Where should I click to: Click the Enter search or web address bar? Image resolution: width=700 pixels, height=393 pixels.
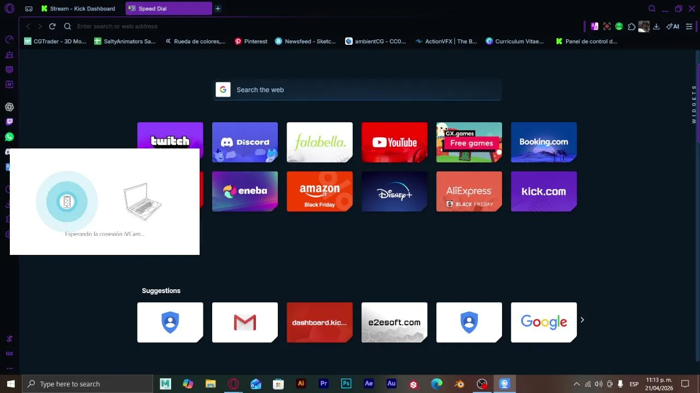(323, 26)
